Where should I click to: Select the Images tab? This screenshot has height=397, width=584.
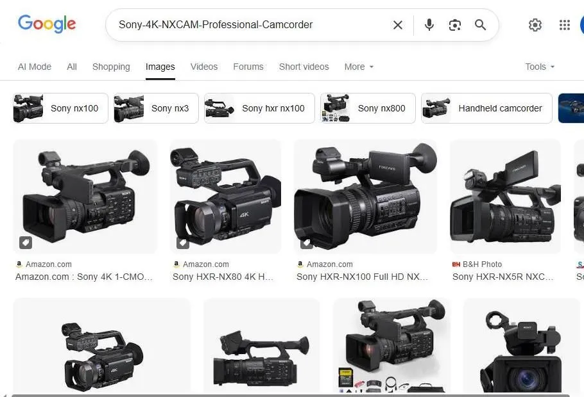pos(160,67)
